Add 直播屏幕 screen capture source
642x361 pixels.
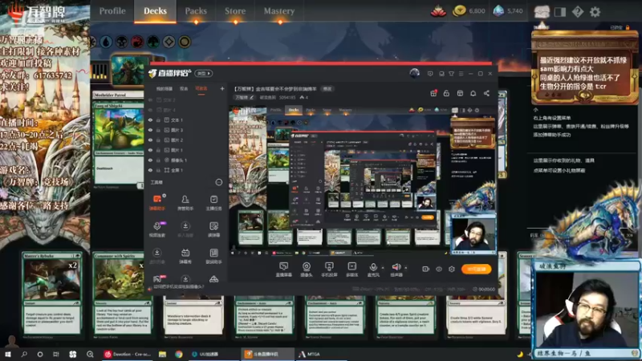[x=284, y=270]
